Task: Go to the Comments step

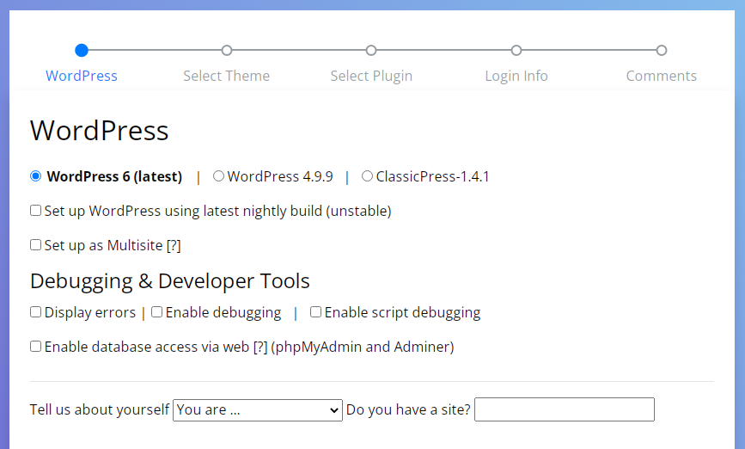Action: point(662,76)
